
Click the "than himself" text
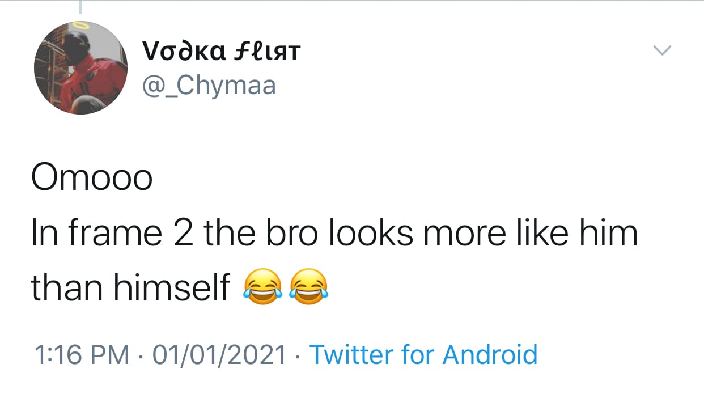[x=130, y=287]
